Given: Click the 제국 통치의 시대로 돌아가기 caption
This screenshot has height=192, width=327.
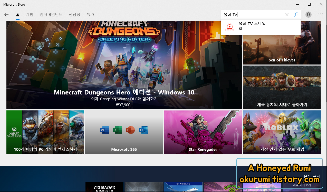Looking at the screenshot, I should pos(282,105).
